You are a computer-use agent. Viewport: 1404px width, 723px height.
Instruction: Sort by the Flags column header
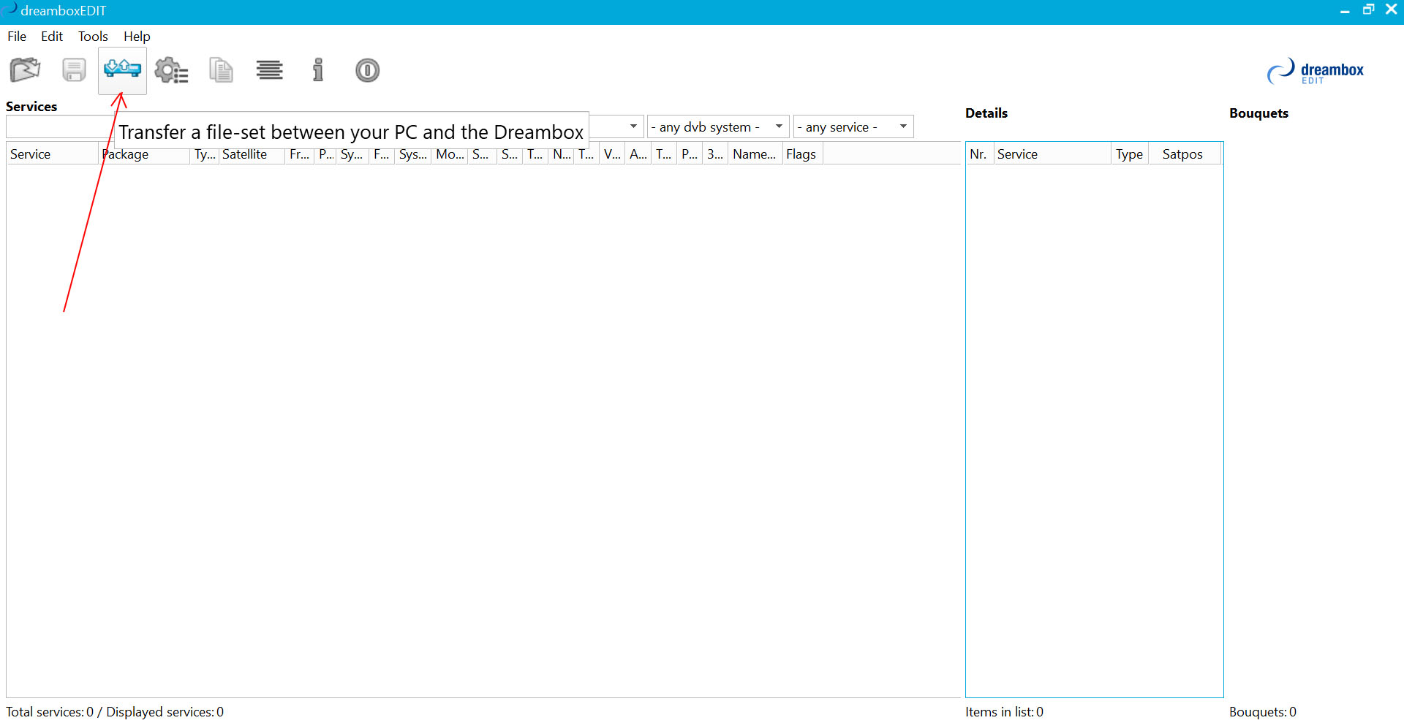[x=802, y=154]
